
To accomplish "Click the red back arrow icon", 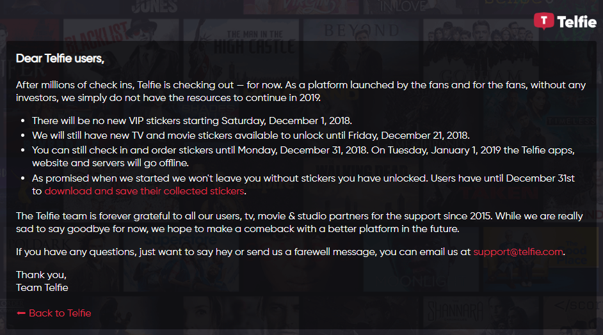I will tap(20, 313).
